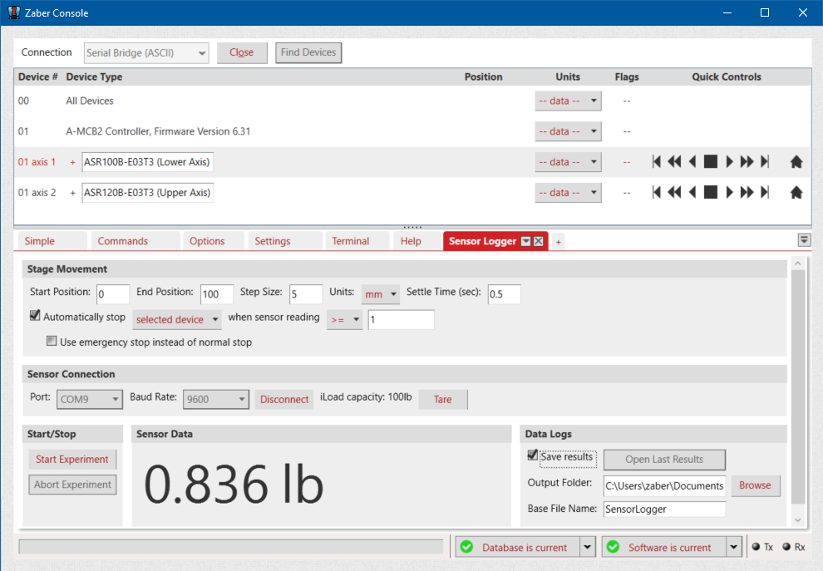
Task: Open the units dropdown for axis 2
Action: pyautogui.click(x=568, y=193)
